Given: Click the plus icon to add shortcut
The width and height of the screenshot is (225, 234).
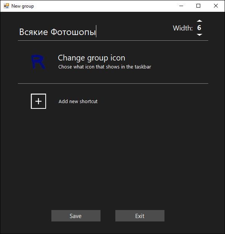Looking at the screenshot, I should (38, 101).
